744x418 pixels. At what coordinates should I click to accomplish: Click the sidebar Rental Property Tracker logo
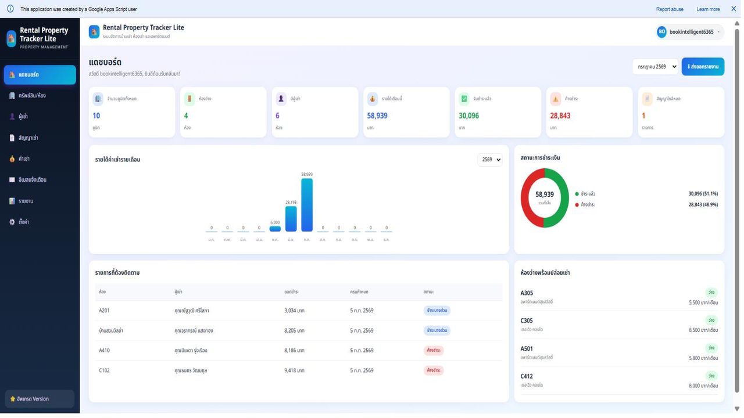point(11,38)
